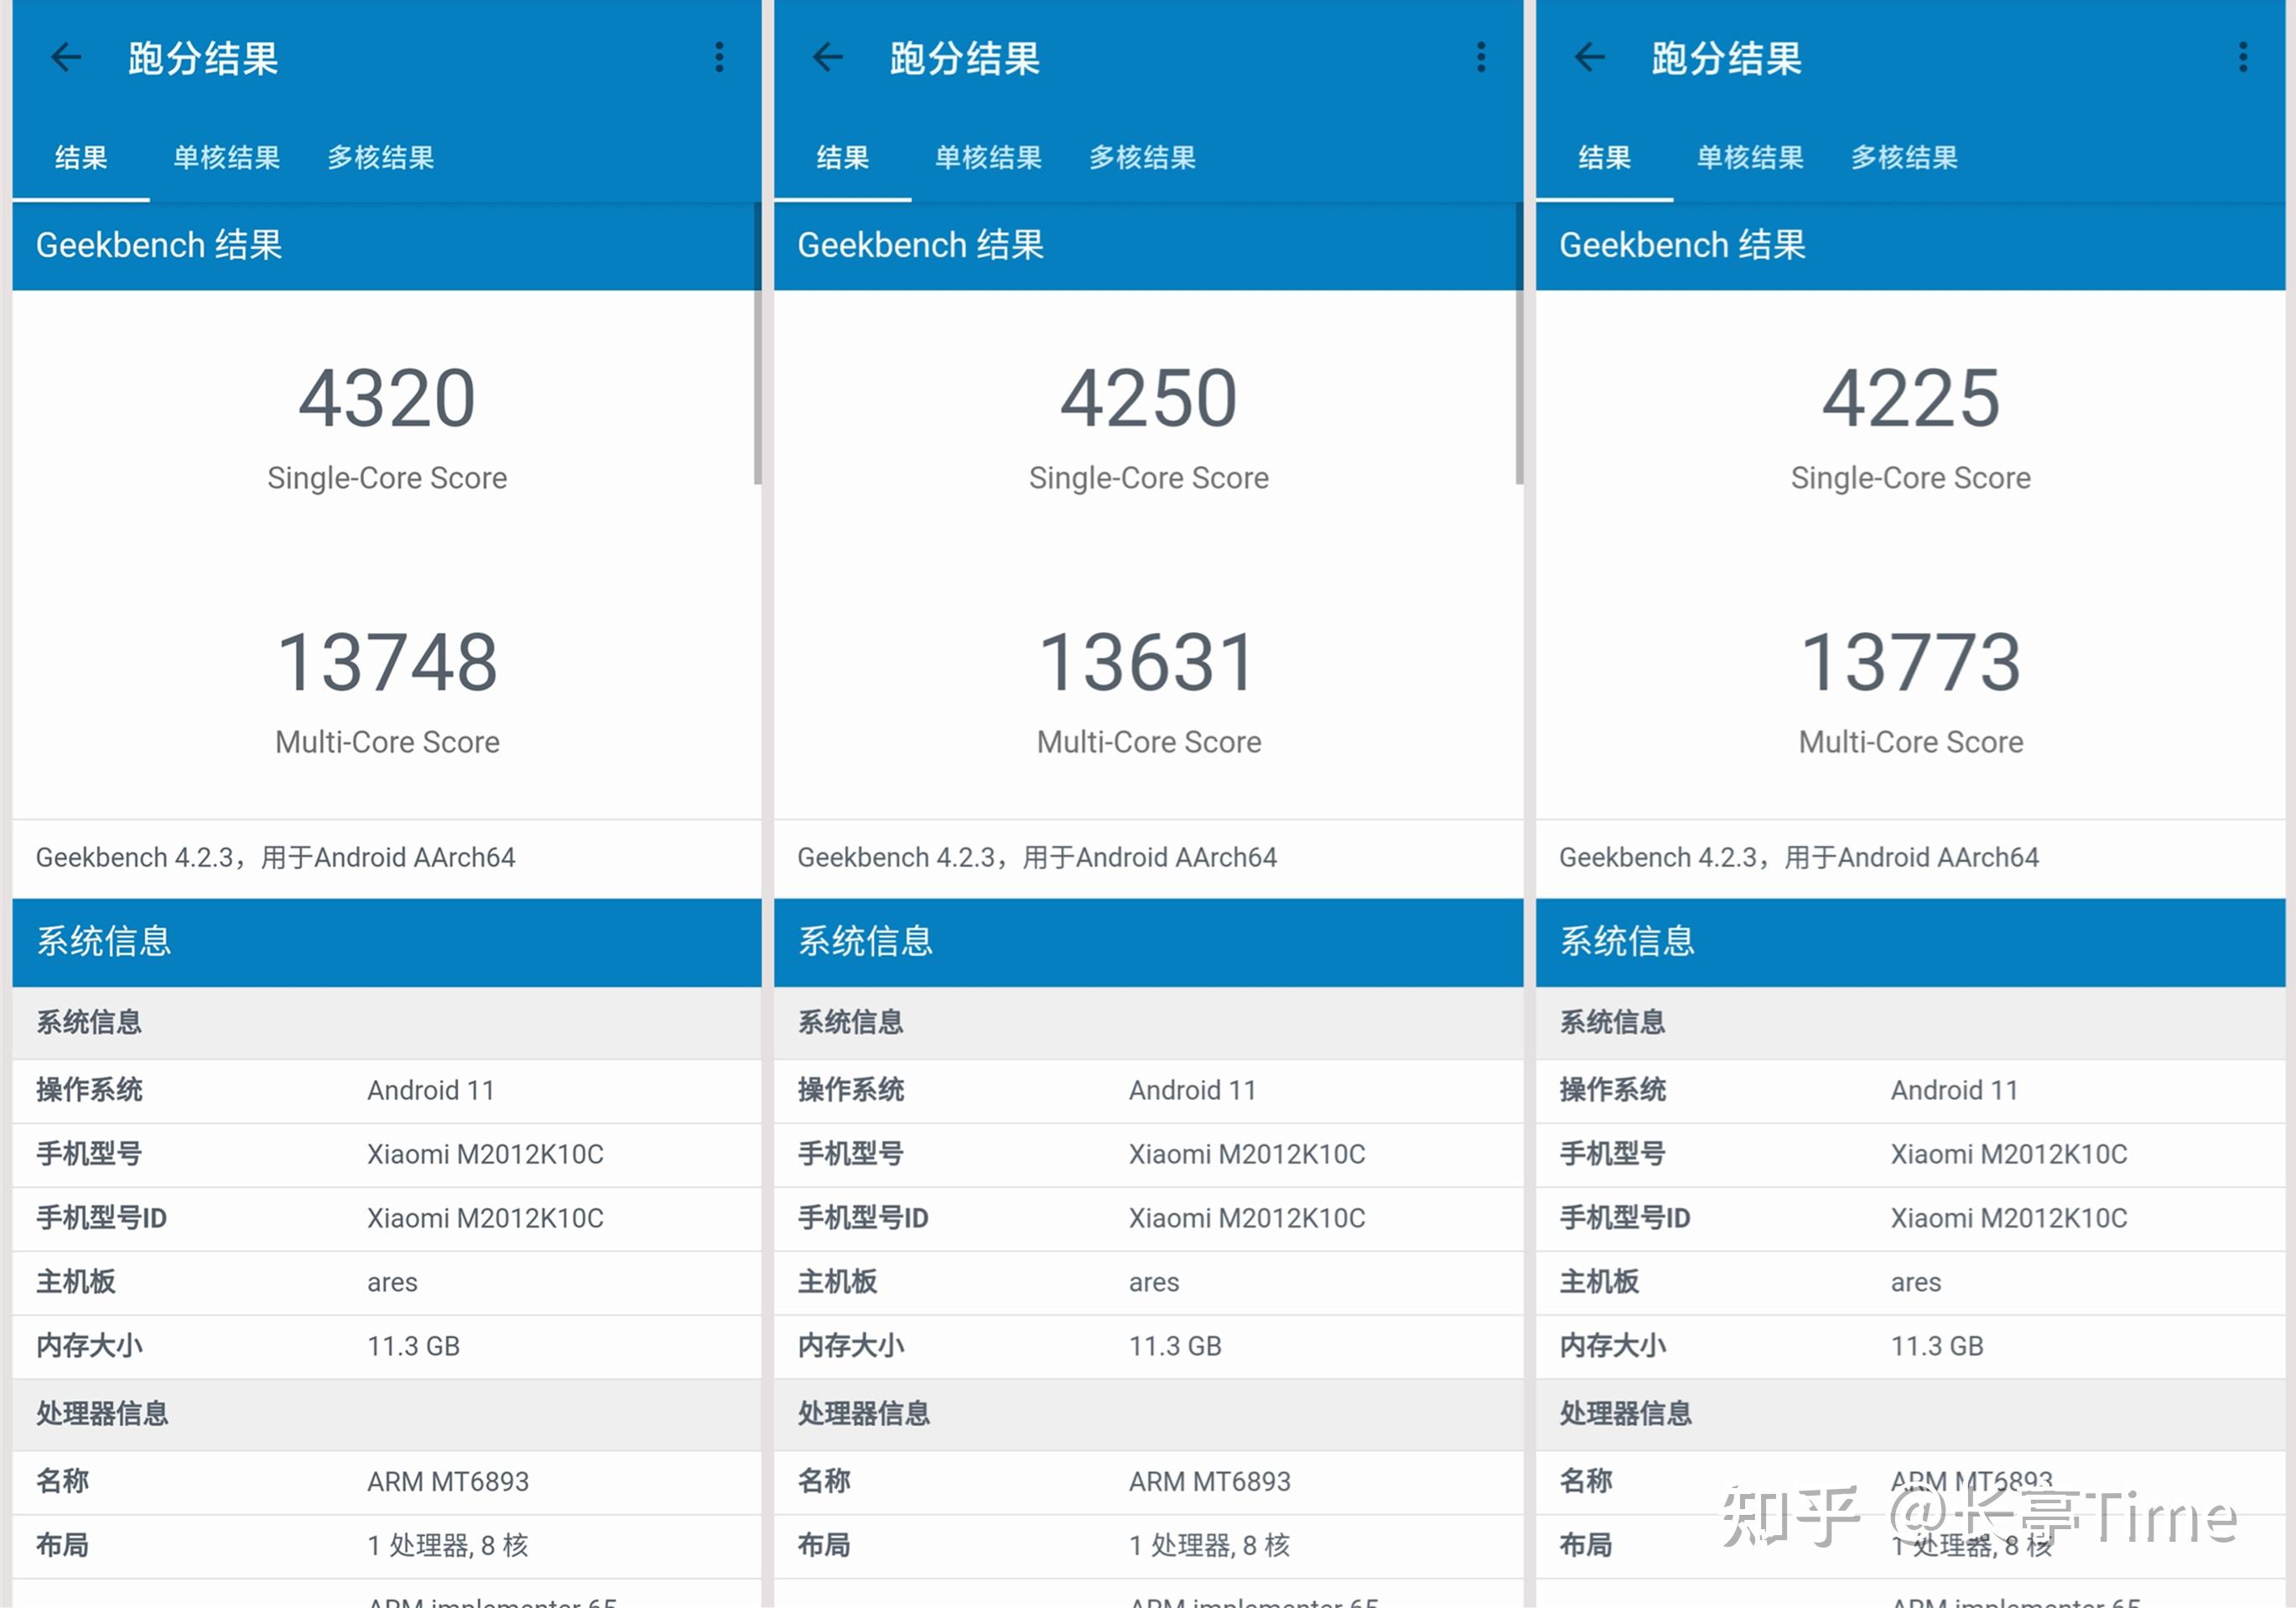Click 跑分结果 title in the 4250-score panel
Viewport: 2296px width, 1608px height.
pyautogui.click(x=965, y=58)
